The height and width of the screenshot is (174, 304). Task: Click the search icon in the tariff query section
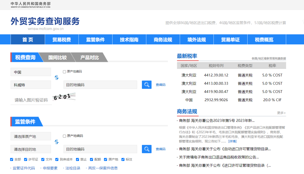[147, 85]
